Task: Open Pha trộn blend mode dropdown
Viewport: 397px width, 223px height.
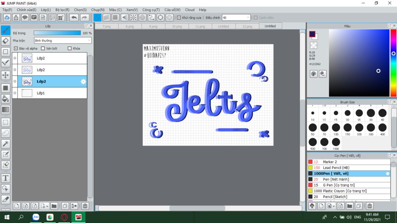Action: [x=62, y=40]
